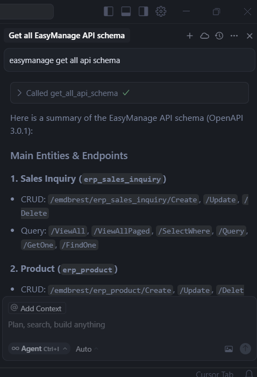
Task: Start a new chat with the plus icon
Action: pos(190,36)
